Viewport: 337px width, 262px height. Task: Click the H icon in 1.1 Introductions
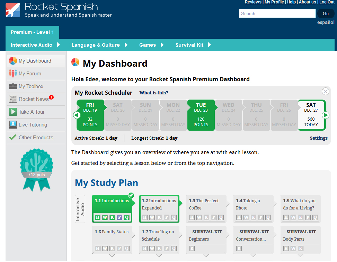98,217
